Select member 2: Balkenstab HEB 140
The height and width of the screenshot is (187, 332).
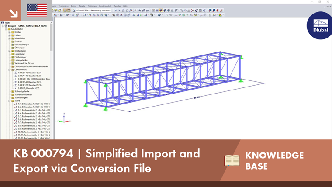34,107
